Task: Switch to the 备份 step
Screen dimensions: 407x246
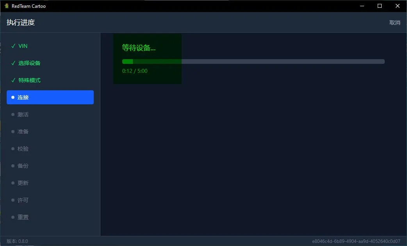Action: pyautogui.click(x=50, y=166)
